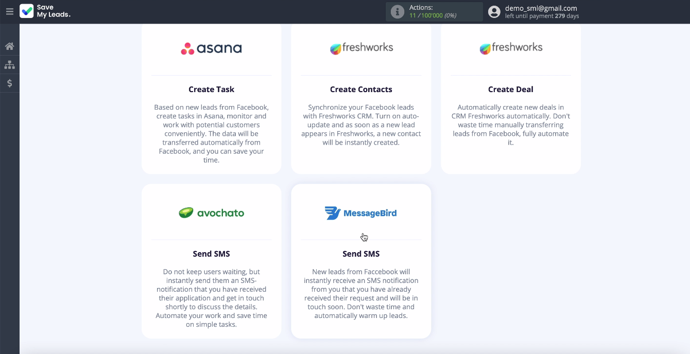Click the MessageBird card description text

coord(361,294)
